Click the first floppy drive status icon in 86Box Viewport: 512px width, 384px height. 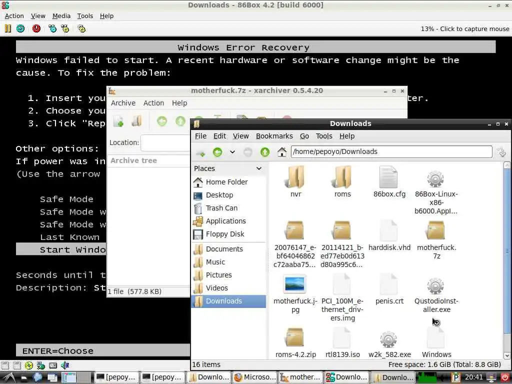[4, 365]
